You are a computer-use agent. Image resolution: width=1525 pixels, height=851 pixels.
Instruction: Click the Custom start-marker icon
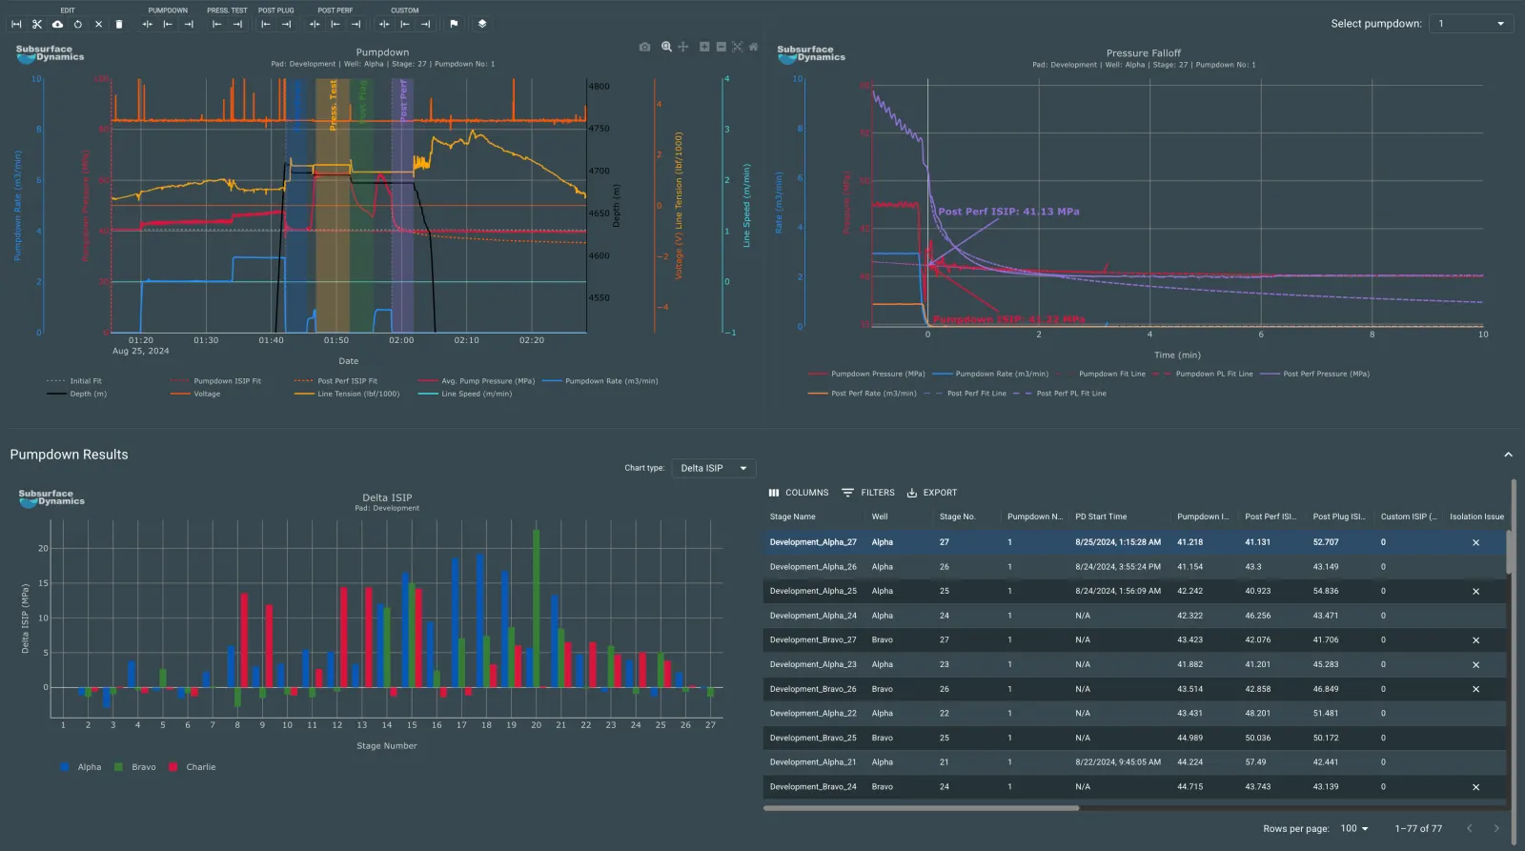pos(405,24)
